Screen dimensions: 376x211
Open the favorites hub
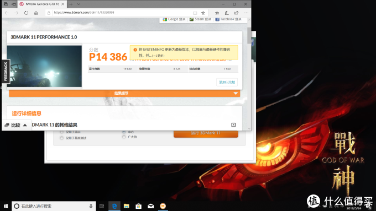point(217,13)
